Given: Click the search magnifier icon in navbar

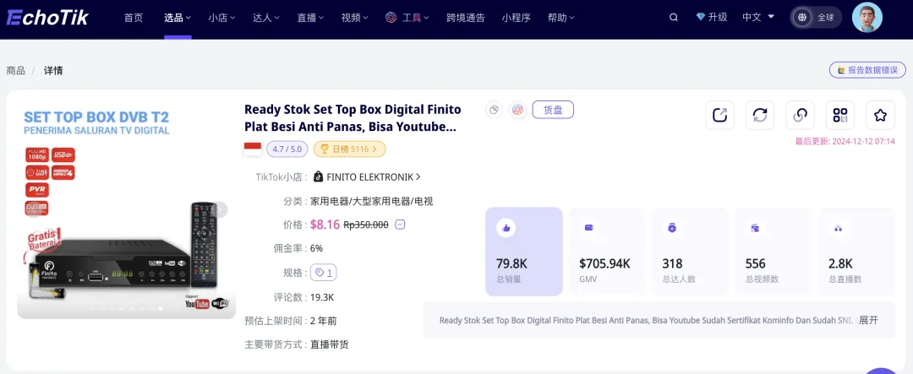Looking at the screenshot, I should [x=673, y=17].
